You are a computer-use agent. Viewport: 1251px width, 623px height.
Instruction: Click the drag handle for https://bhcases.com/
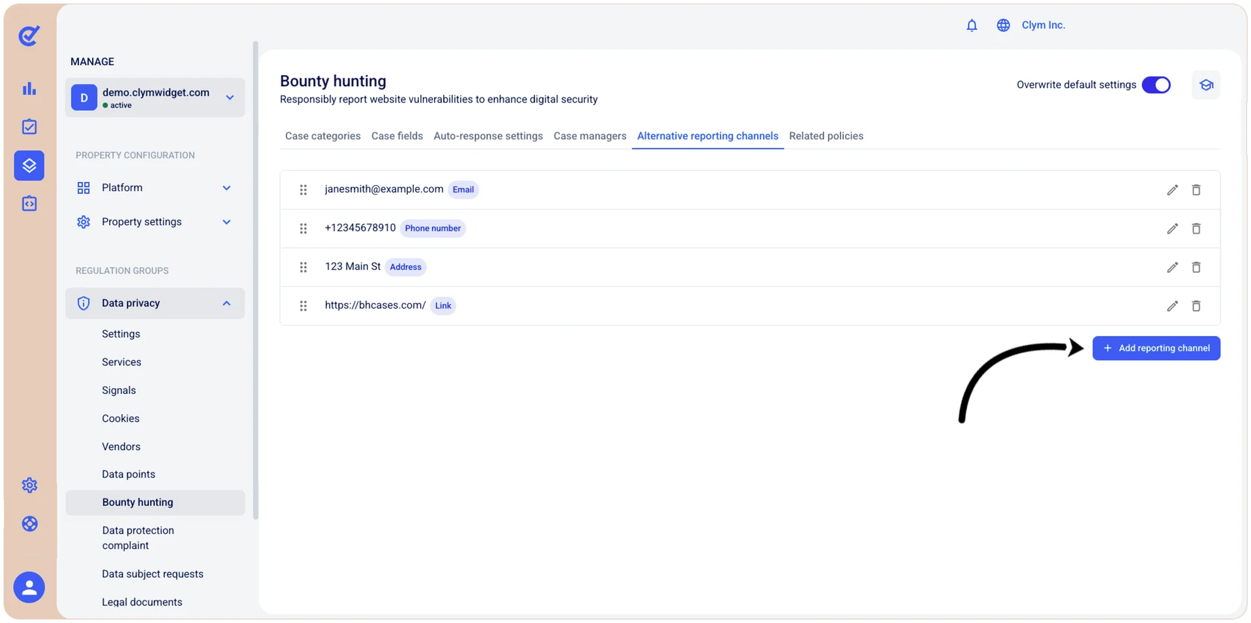click(303, 306)
